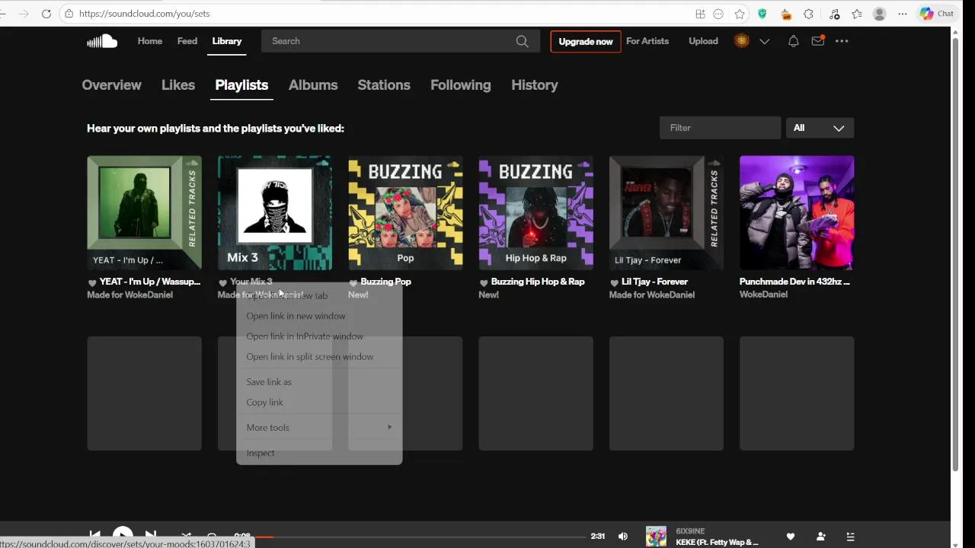975x548 pixels.
Task: Click the browser profile avatar
Action: pos(880,14)
